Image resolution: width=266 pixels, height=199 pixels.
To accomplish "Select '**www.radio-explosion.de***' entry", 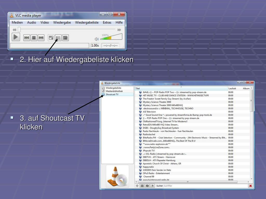I will click(157, 144).
